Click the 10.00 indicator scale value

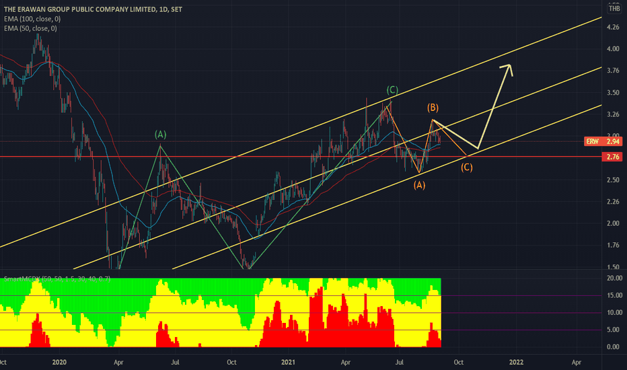(x=614, y=312)
